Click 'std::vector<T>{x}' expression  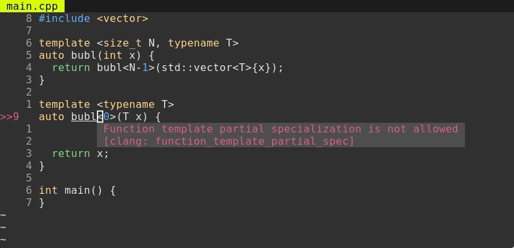(216, 68)
